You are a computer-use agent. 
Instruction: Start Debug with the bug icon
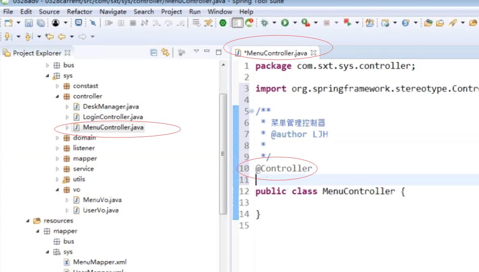(264, 23)
